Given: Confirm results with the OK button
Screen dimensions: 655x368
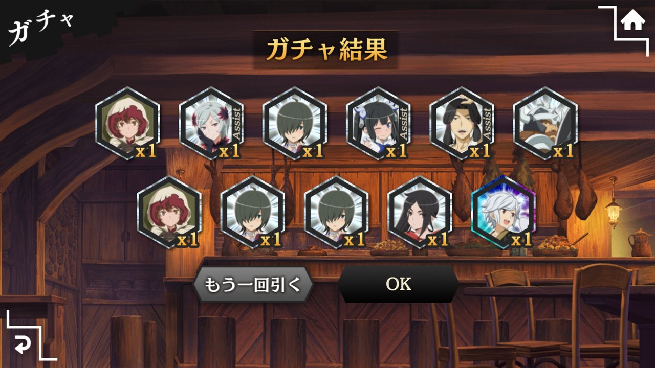Looking at the screenshot, I should [398, 284].
